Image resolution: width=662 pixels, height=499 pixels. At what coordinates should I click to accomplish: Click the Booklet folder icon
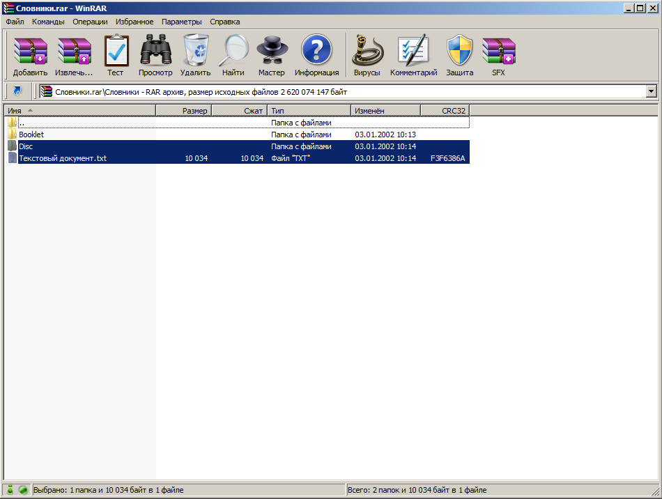coord(12,135)
